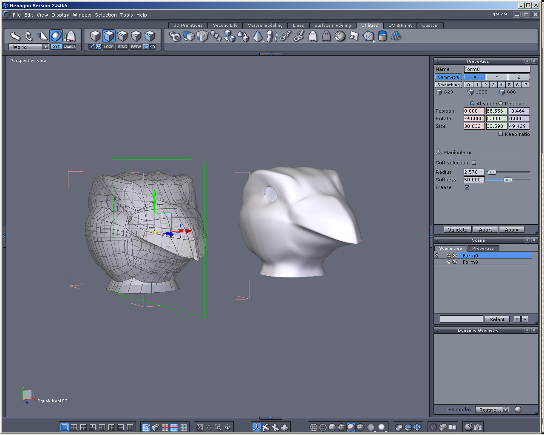Open the World coordinate dropdown
The image size is (544, 435).
[45, 47]
